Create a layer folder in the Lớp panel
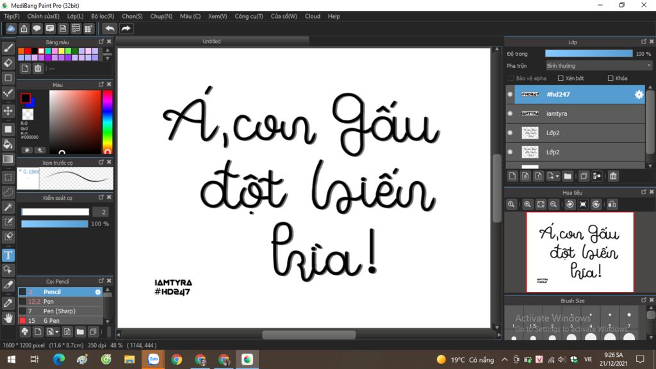This screenshot has width=656, height=369. tap(568, 176)
